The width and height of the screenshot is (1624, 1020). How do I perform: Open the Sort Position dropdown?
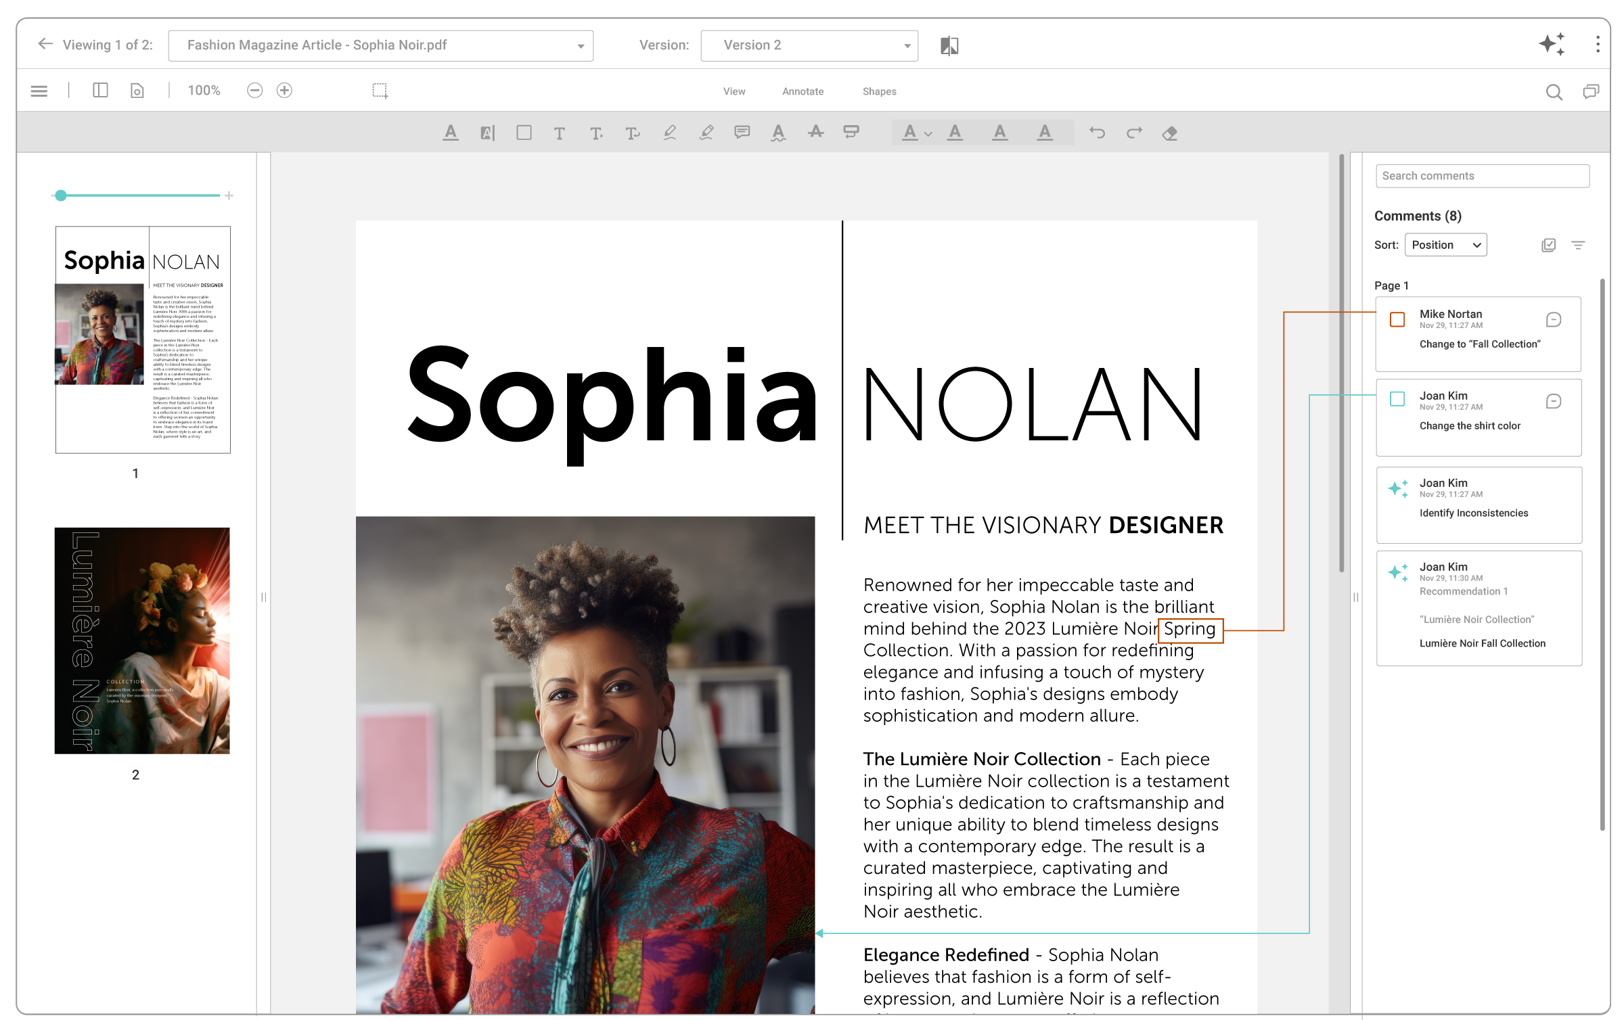click(x=1445, y=245)
